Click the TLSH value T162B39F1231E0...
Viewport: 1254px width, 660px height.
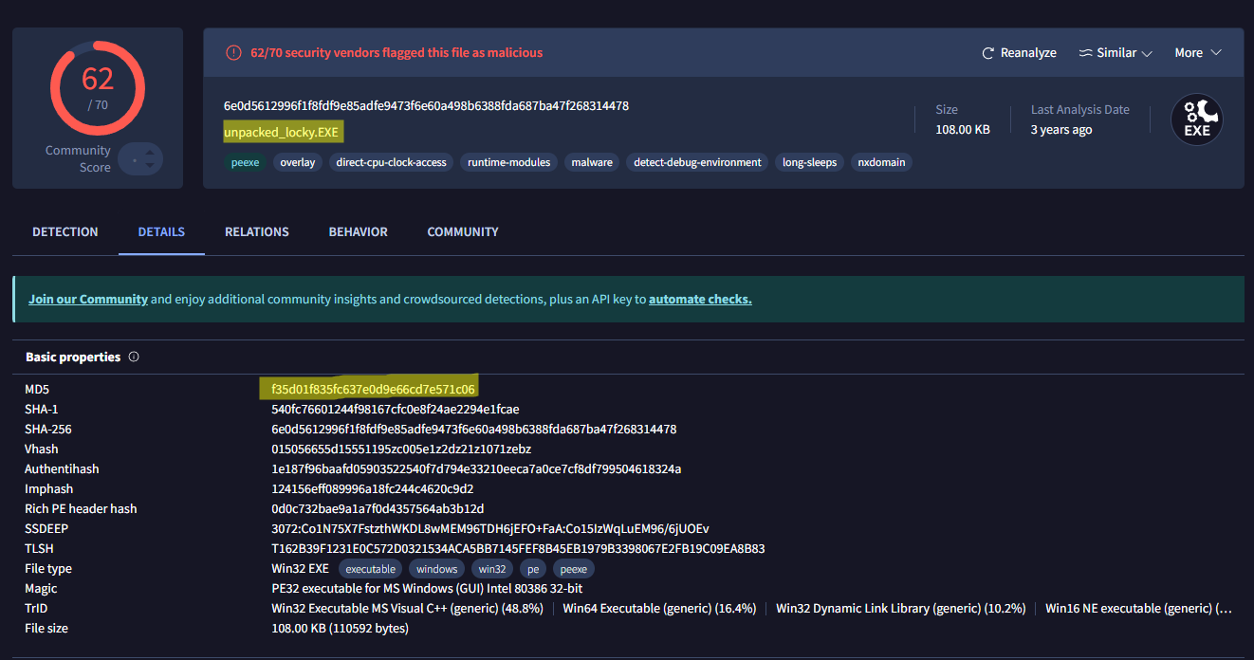[x=518, y=549]
